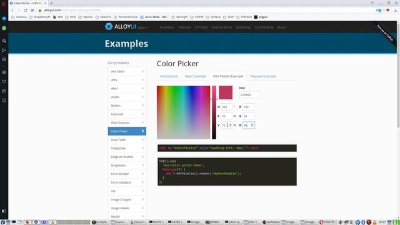The height and width of the screenshot is (225, 400).
Task: Open WhatsApp in Opera sidebar
Action: tap(4, 28)
